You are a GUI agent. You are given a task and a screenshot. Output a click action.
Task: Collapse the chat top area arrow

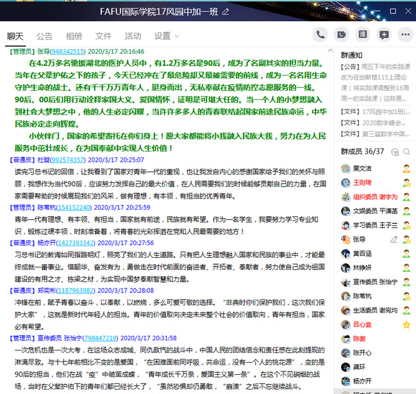[329, 51]
